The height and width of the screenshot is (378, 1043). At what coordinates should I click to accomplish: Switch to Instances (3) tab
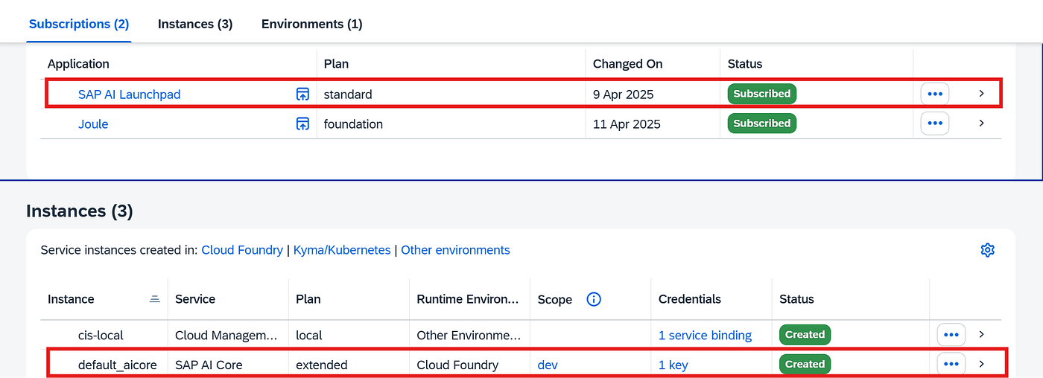pyautogui.click(x=195, y=24)
